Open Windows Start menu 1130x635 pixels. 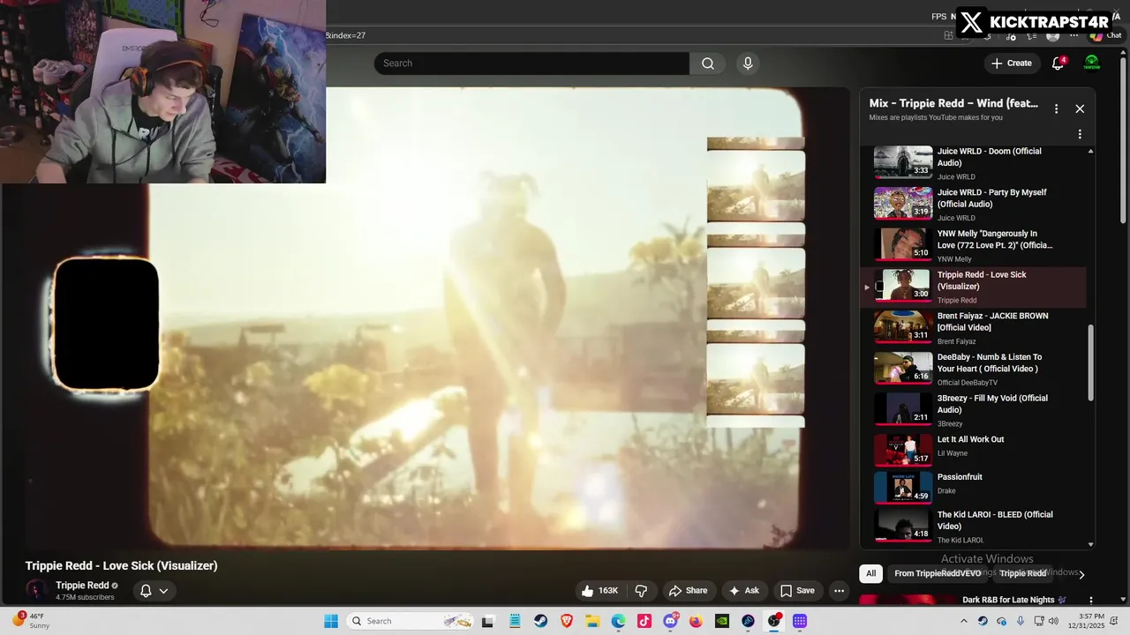pos(331,621)
